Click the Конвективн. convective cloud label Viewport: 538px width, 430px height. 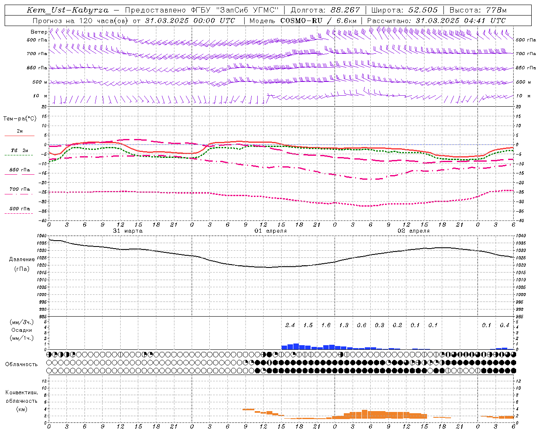21,393
